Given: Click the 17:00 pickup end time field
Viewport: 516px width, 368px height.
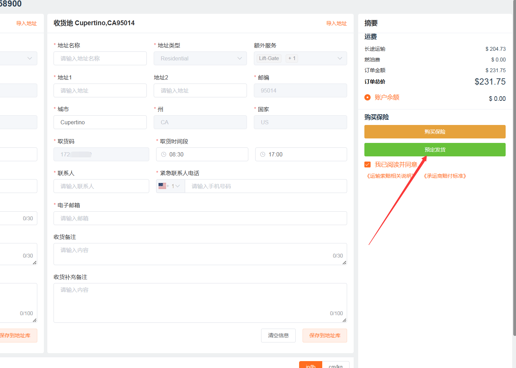Looking at the screenshot, I should 301,154.
